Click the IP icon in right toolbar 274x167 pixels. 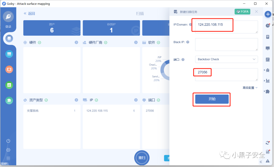pos(268,60)
